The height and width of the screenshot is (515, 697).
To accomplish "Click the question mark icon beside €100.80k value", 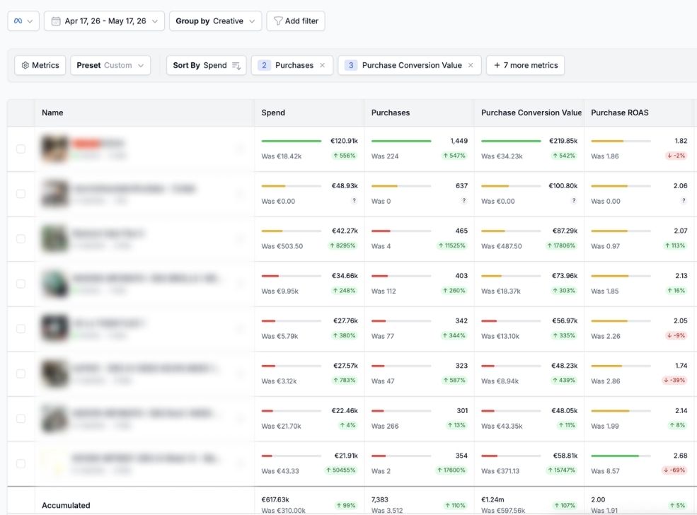I will coord(573,200).
